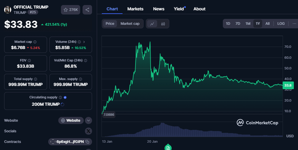Switch to line chart view icon
The width and height of the screenshot is (298, 150).
152,24
